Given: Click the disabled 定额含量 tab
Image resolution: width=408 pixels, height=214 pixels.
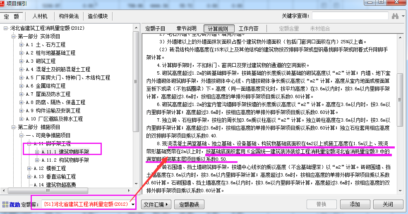Looking at the screenshot, I should point(289,28).
